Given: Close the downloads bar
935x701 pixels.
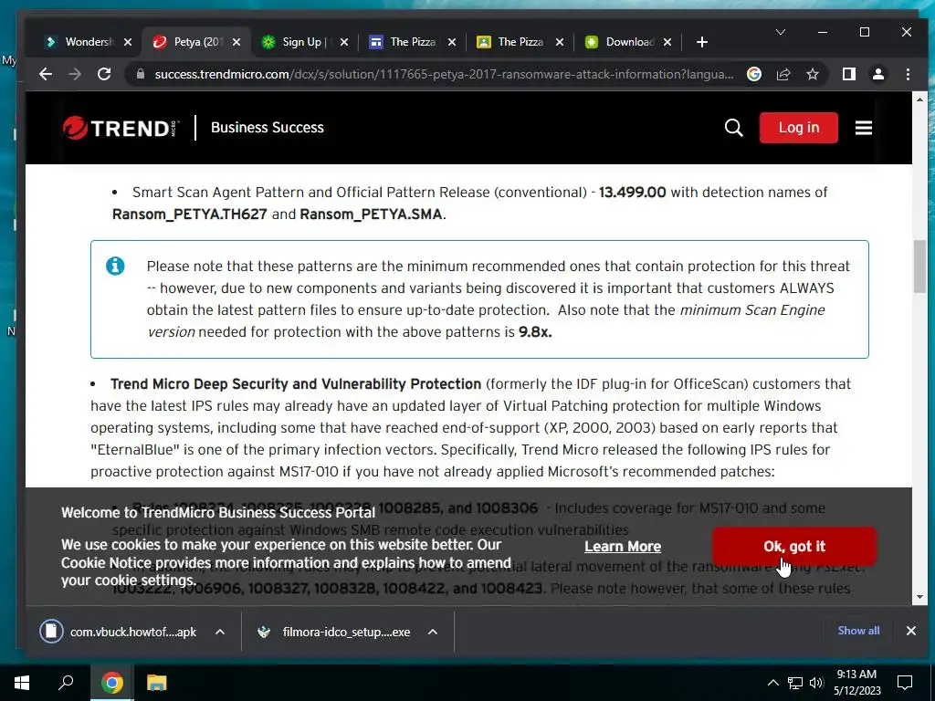Looking at the screenshot, I should pos(910,631).
